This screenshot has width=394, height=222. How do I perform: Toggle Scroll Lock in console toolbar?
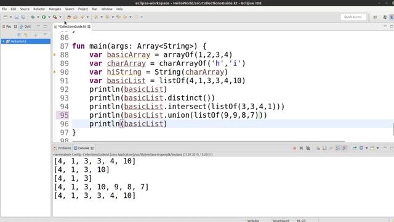click(x=324, y=148)
